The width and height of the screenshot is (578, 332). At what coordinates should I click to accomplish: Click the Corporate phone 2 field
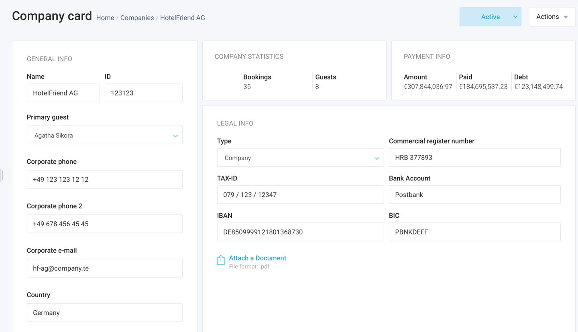click(x=104, y=224)
